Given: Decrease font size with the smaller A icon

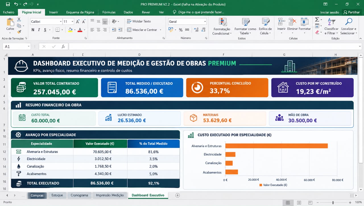Looking at the screenshot, I should coord(84,22).
